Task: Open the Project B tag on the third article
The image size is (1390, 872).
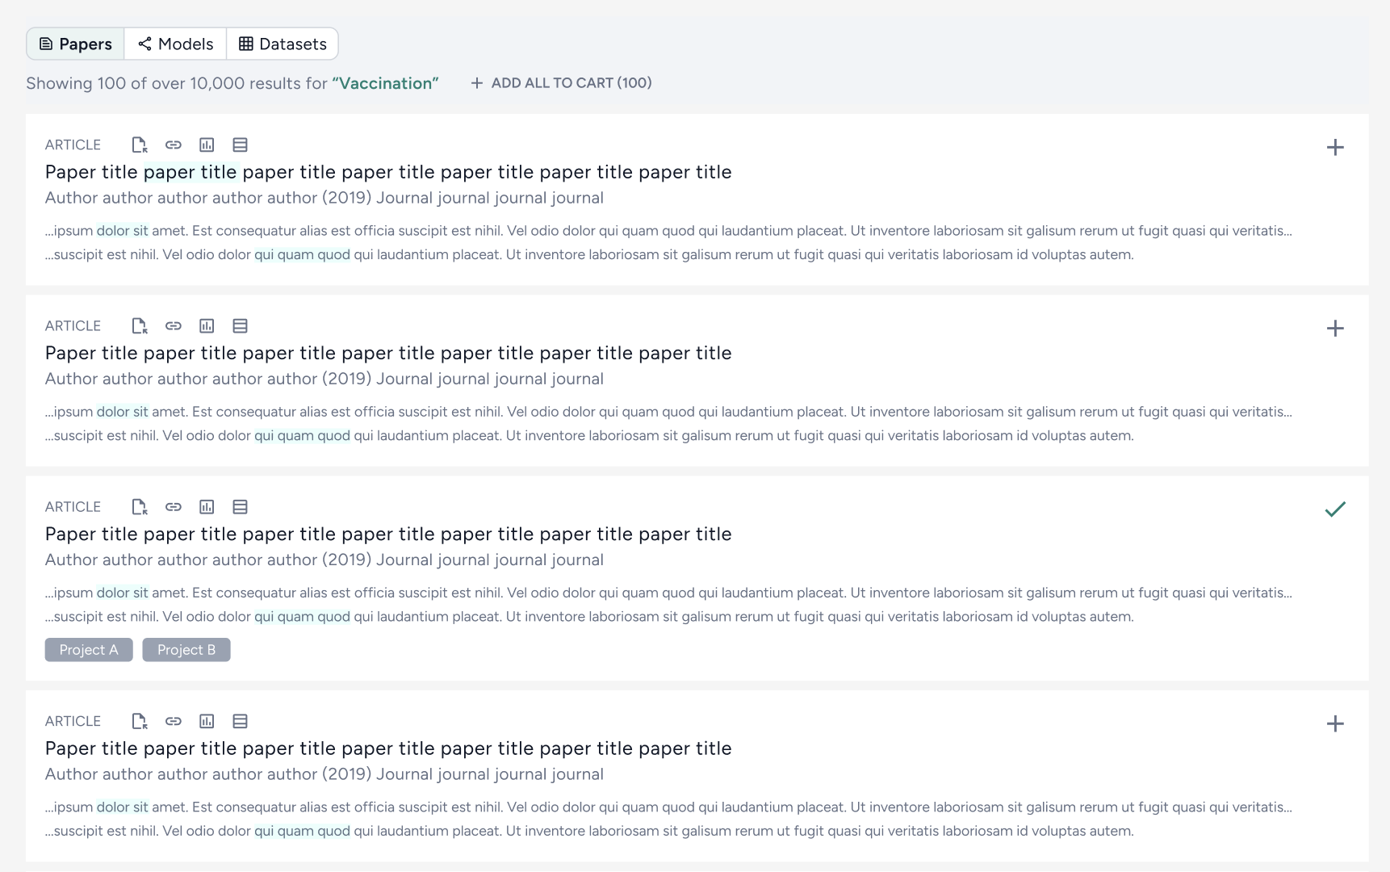Action: [186, 649]
